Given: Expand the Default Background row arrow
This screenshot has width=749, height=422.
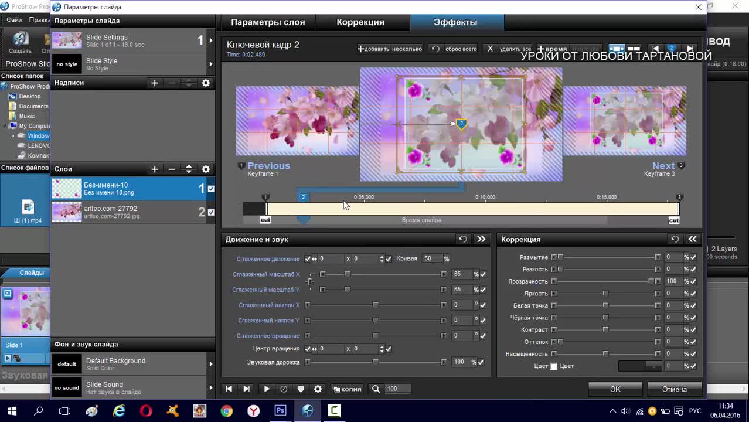Looking at the screenshot, I should (211, 364).
